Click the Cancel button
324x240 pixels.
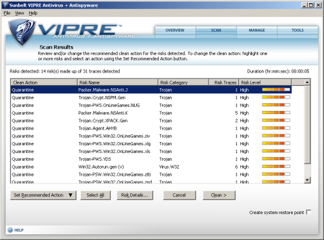click(179, 195)
